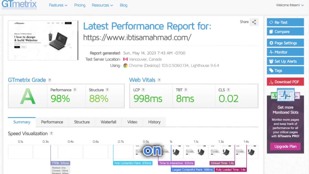Click the GTmetrix Grade heading

[x=27, y=80]
